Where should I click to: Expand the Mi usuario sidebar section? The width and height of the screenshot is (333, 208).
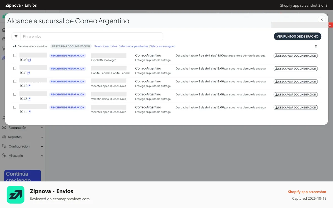(23, 156)
